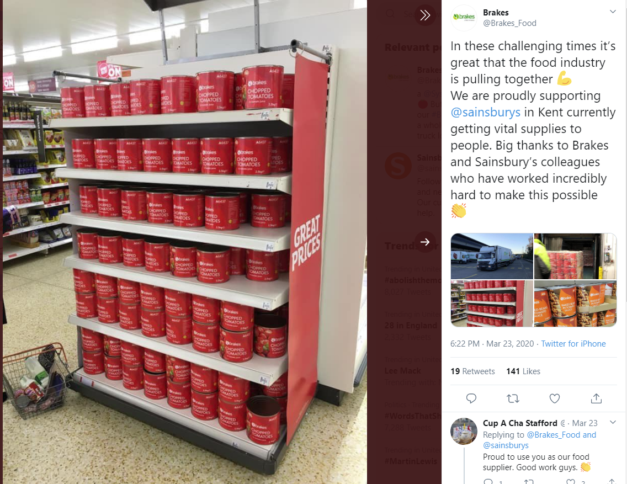Open Cup A Cha Stafford's avatar
The image size is (627, 484).
464,431
